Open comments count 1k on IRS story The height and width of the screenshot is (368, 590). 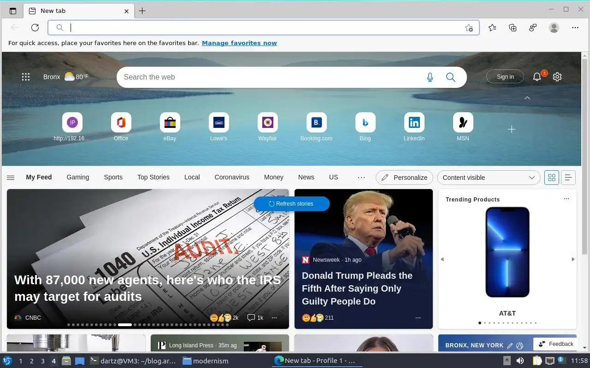[255, 318]
